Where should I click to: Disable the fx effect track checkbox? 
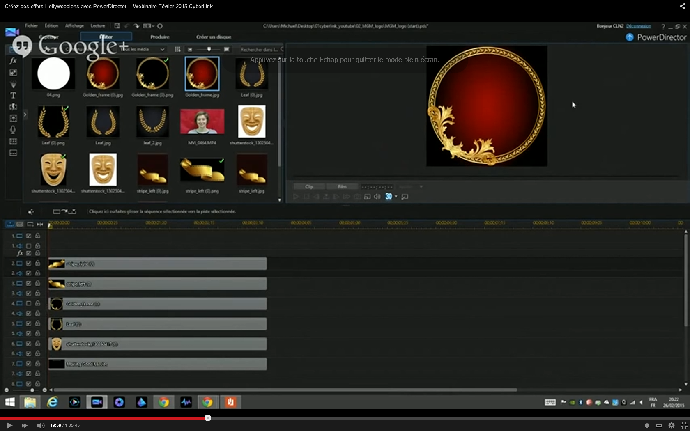29,253
